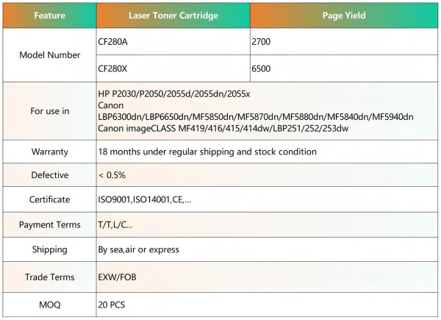The width and height of the screenshot is (441, 320).
Task: Select the Model Number label cell
Action: [49, 55]
